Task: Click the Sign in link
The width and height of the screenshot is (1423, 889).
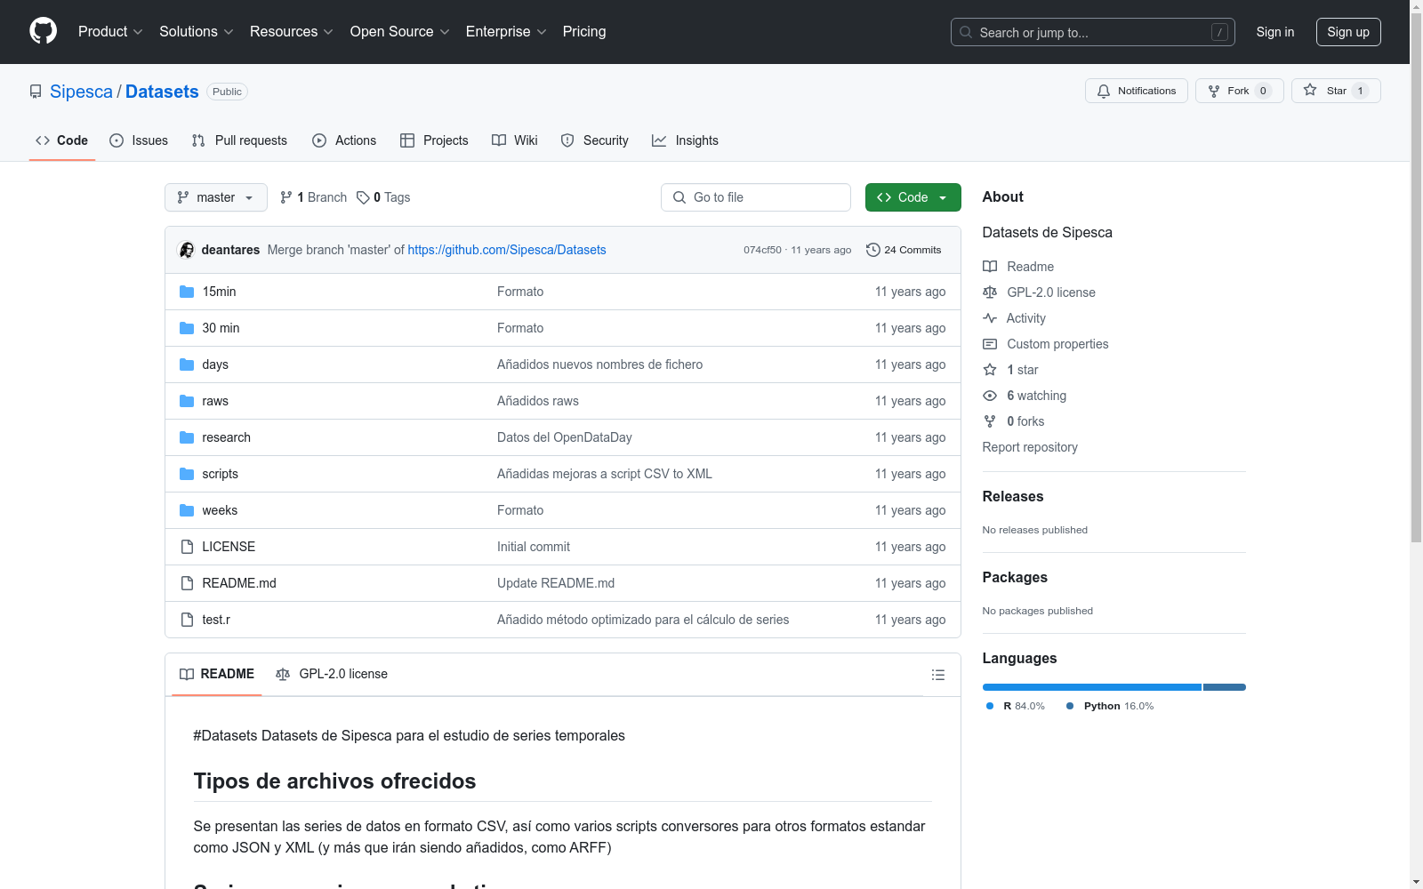Action: 1275,32
